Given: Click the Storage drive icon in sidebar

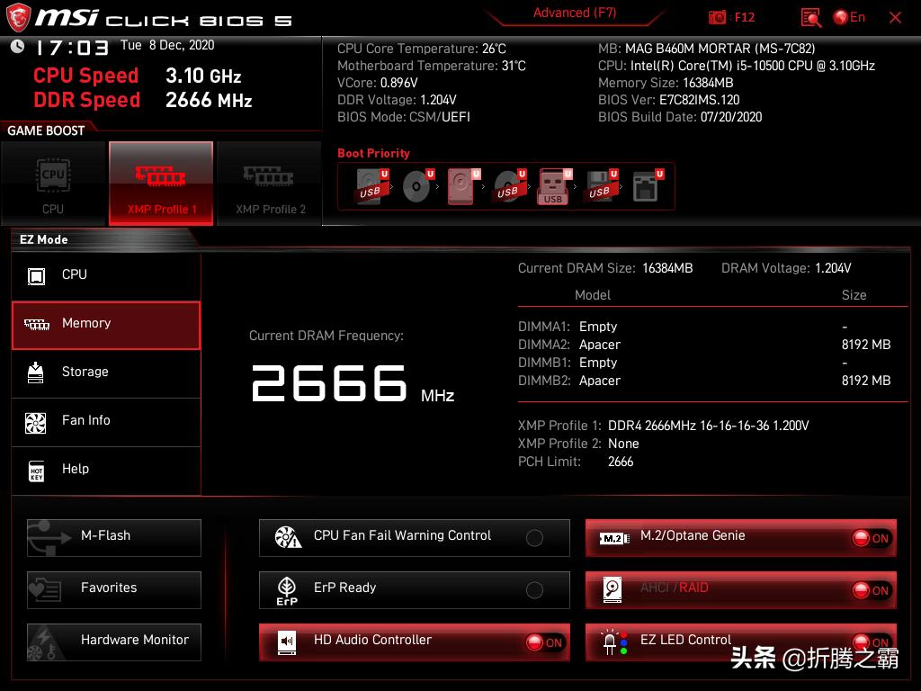Looking at the screenshot, I should click(36, 372).
